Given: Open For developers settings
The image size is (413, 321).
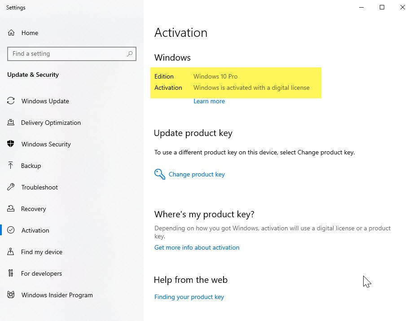Looking at the screenshot, I should 41,273.
